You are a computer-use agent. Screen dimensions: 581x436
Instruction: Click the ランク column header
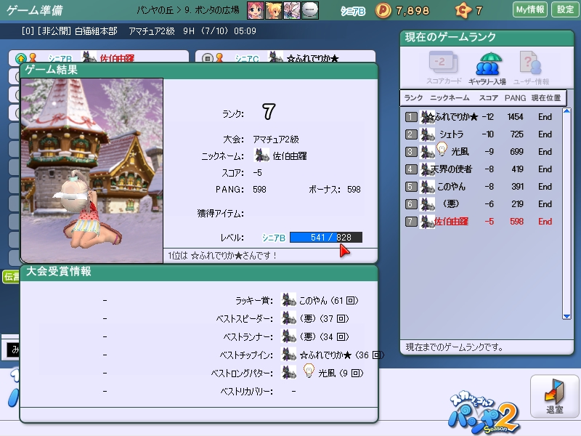[x=413, y=98]
